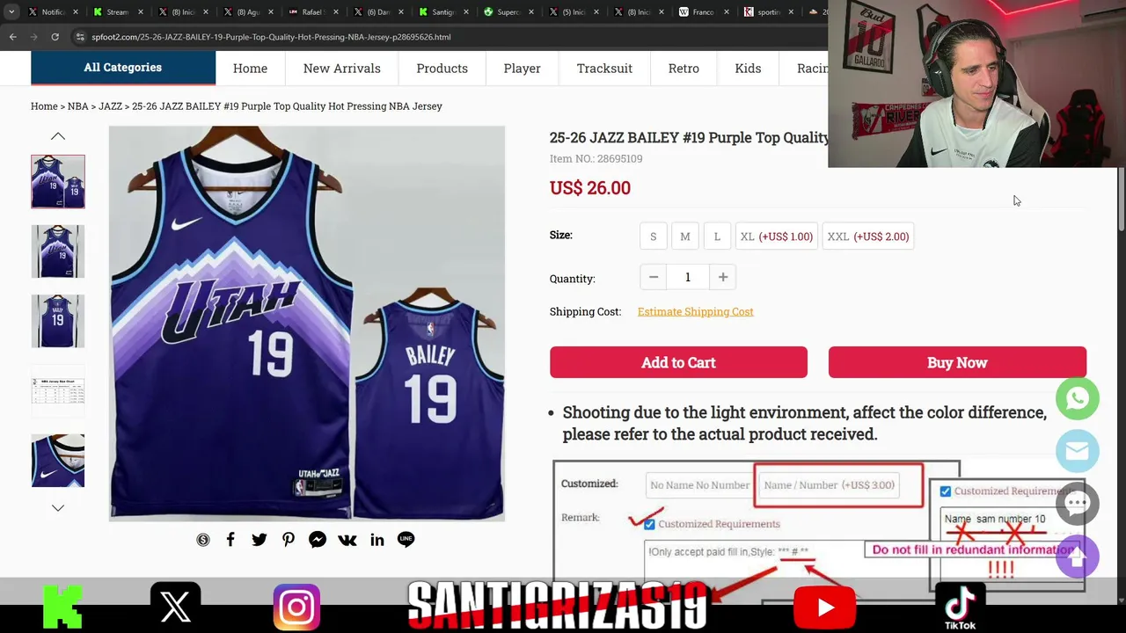Move thumbnail list up with the up chevron

[x=58, y=136]
